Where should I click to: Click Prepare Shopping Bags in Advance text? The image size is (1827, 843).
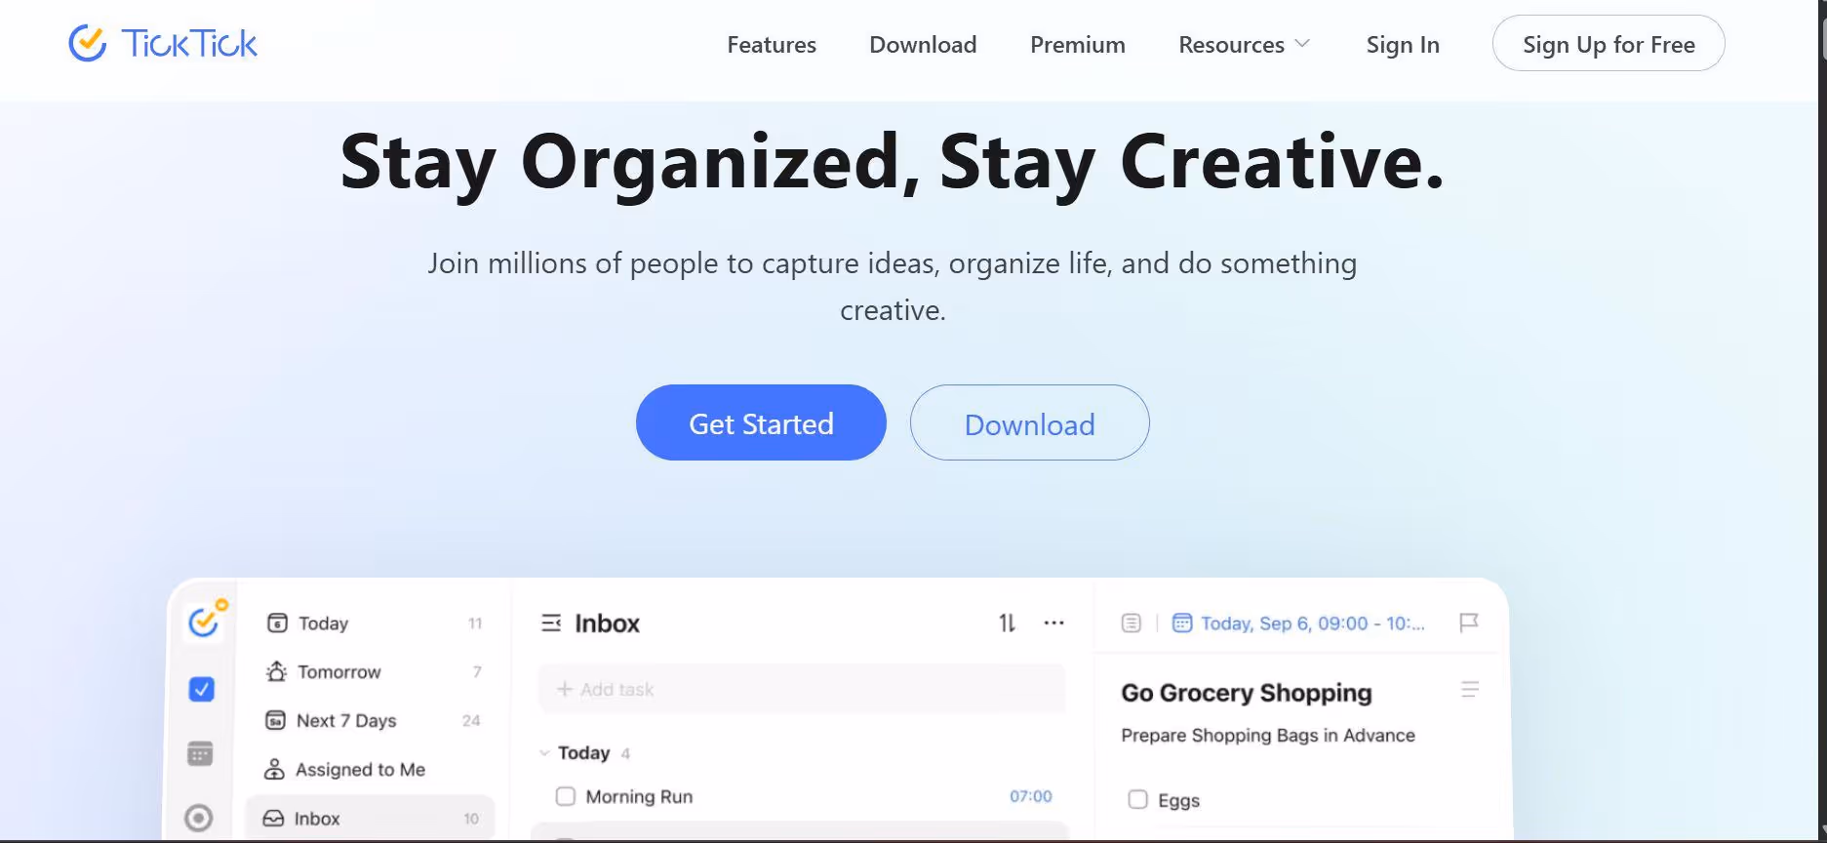(1268, 736)
